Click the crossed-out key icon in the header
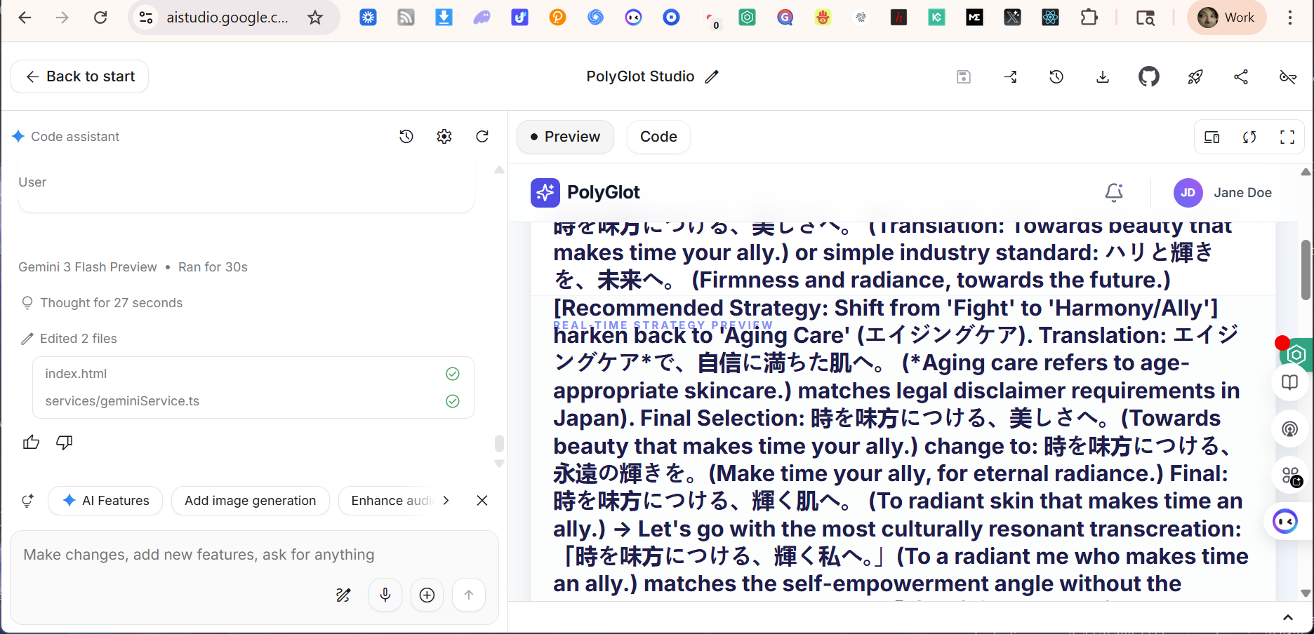The width and height of the screenshot is (1314, 634). 1287,76
